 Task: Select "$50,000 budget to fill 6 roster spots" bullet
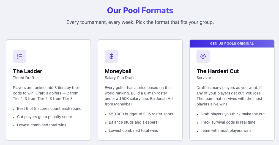141,114
